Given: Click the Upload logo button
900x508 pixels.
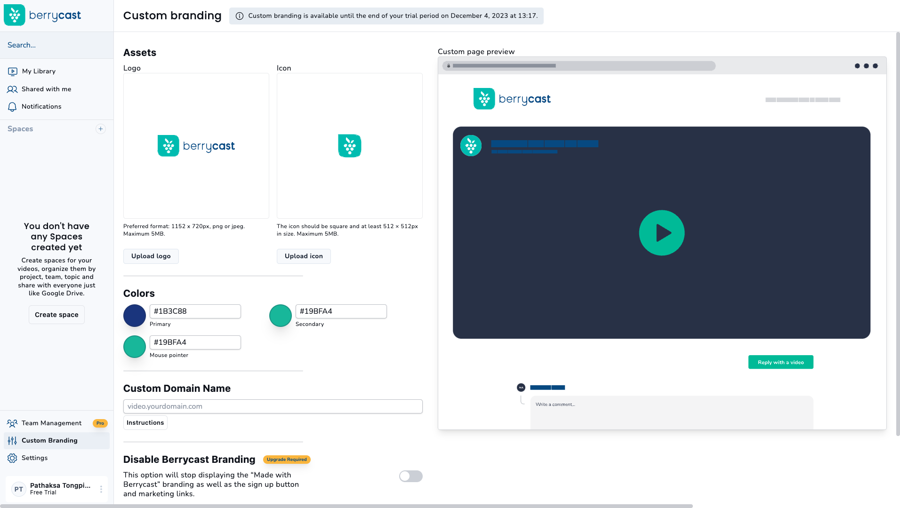Looking at the screenshot, I should [151, 256].
